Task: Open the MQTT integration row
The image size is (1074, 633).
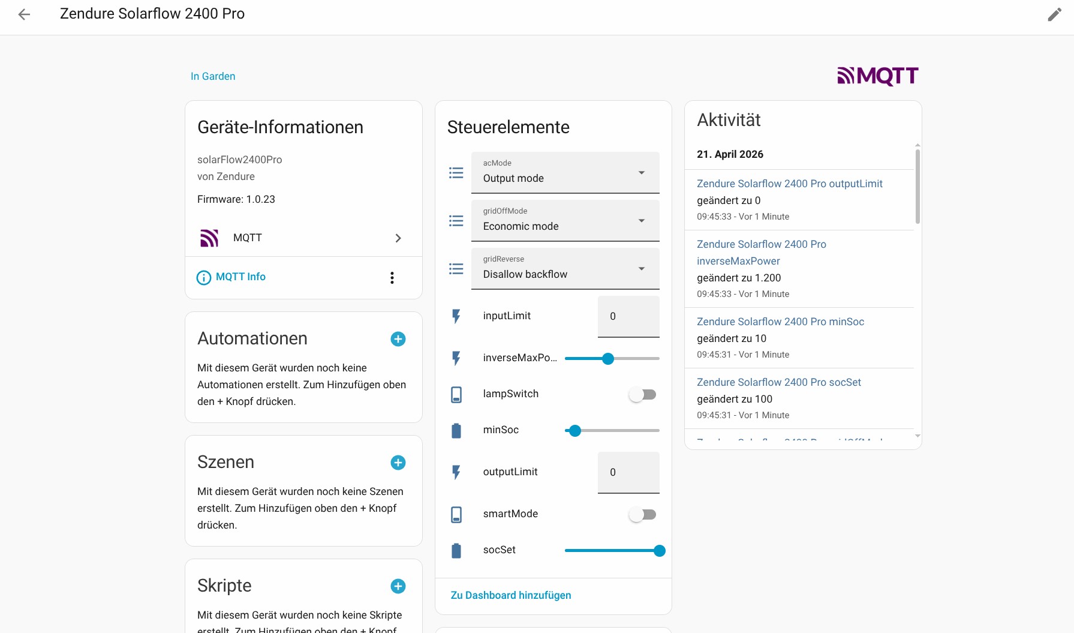Action: pyautogui.click(x=303, y=238)
